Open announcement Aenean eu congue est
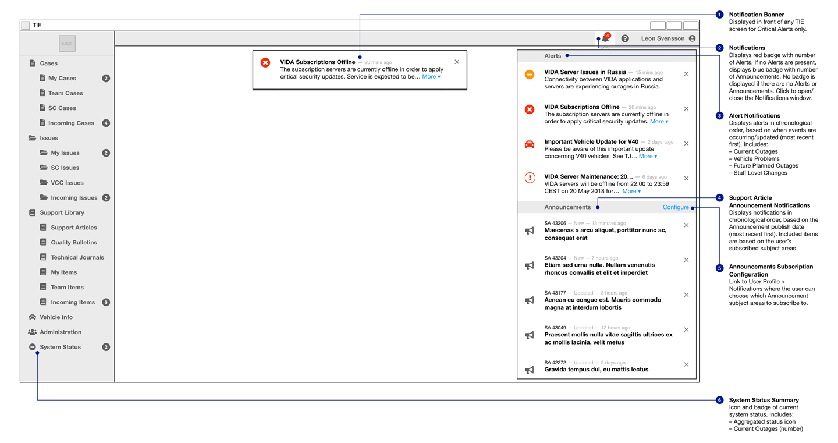 (603, 304)
